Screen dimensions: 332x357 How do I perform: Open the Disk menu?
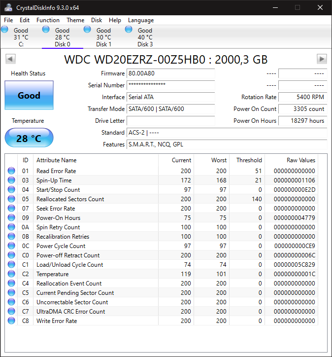click(97, 20)
